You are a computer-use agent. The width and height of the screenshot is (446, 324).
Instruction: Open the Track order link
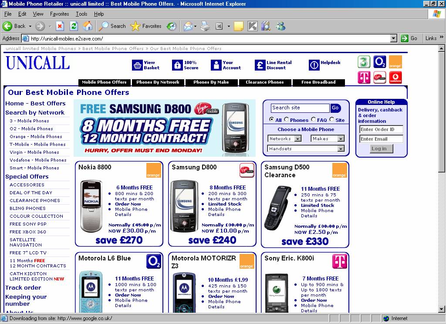(x=23, y=287)
